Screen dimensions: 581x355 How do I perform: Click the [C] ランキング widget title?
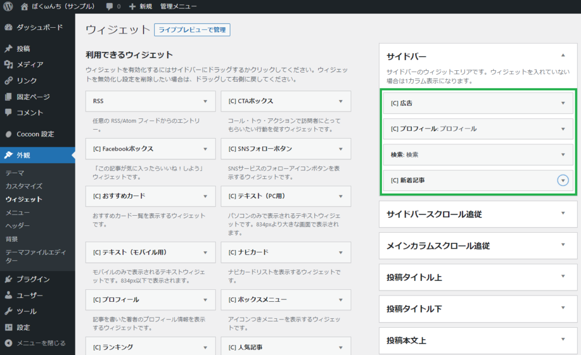tap(113, 347)
